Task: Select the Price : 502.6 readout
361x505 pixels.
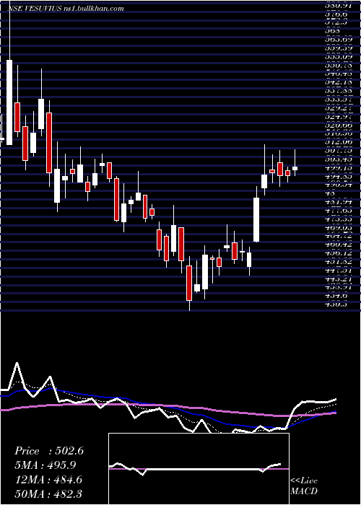Action: point(49,451)
